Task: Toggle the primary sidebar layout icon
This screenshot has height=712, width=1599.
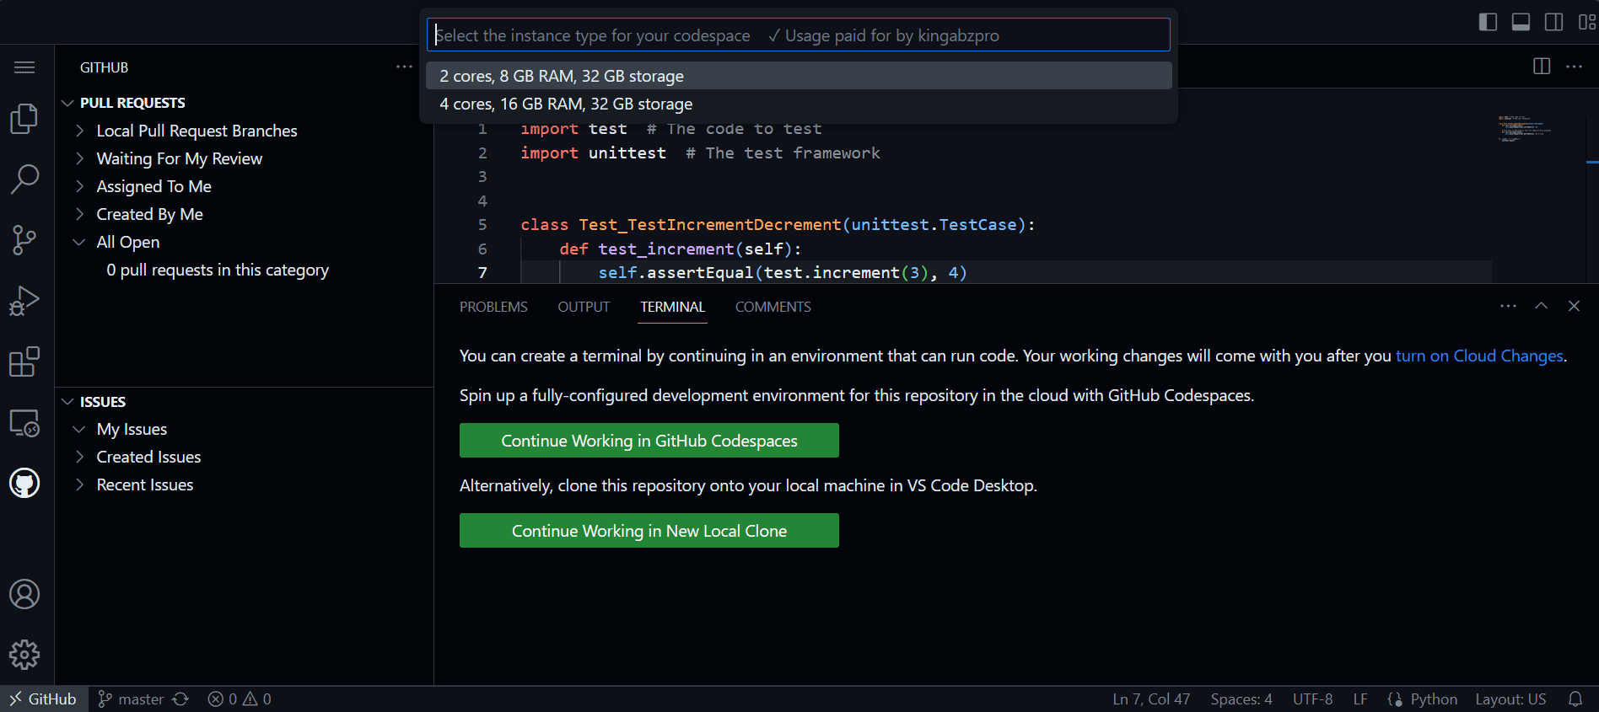Action: click(x=1489, y=22)
